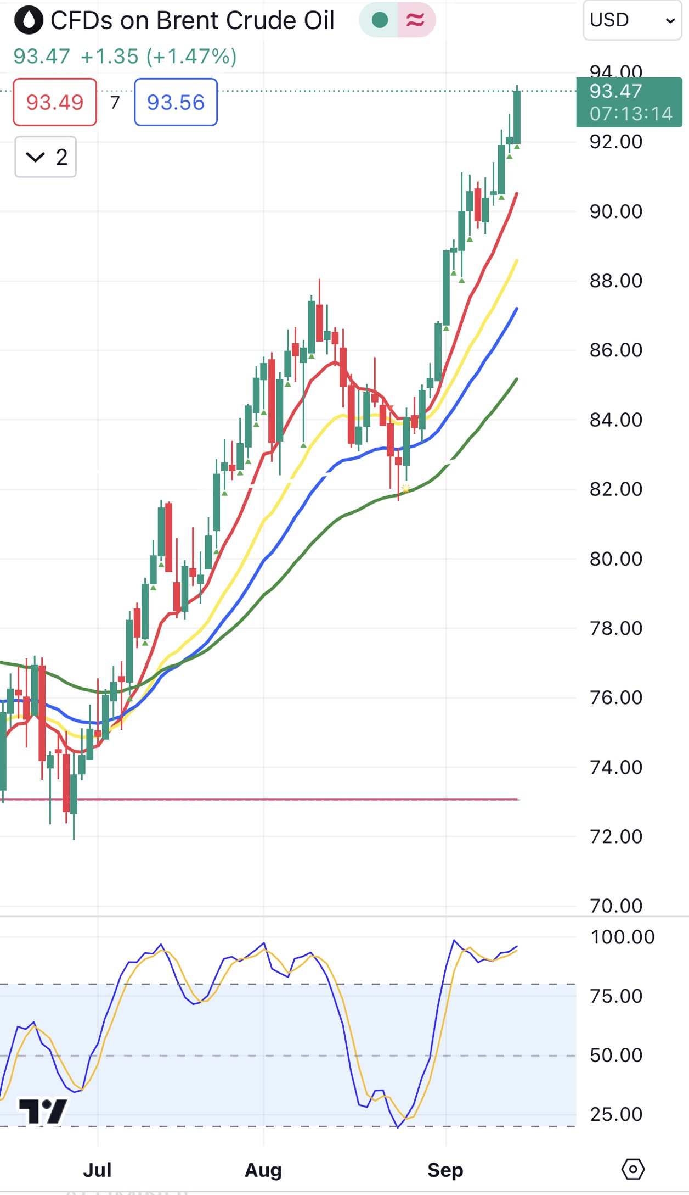
Task: Click the pink approximate data indicator icon
Action: coord(415,20)
